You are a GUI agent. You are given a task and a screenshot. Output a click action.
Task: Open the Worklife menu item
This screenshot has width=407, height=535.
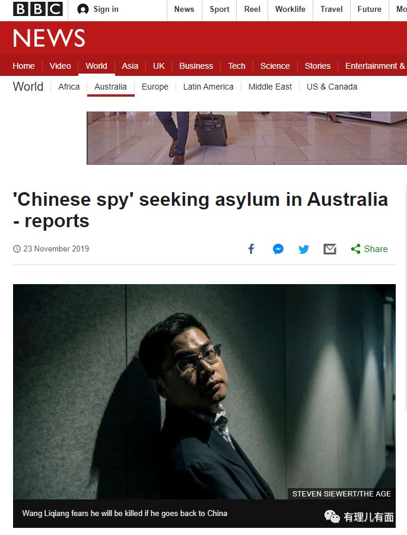[290, 9]
